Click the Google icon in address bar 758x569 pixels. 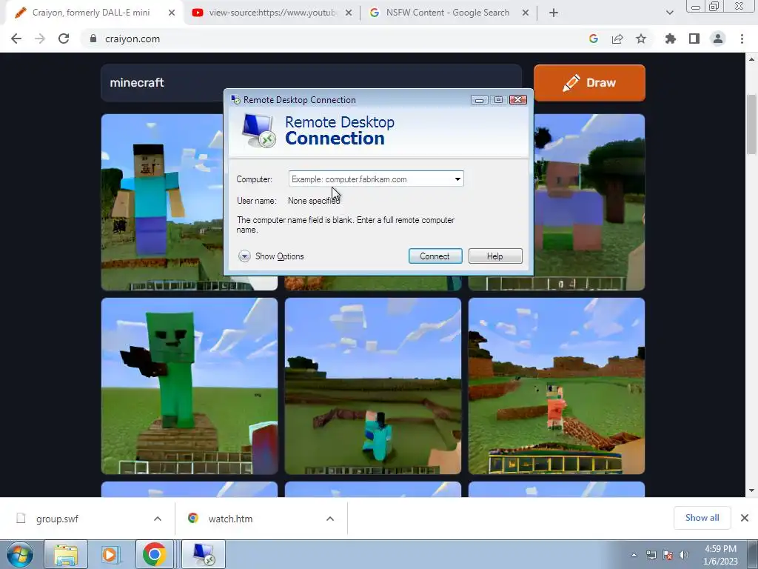[x=594, y=39]
